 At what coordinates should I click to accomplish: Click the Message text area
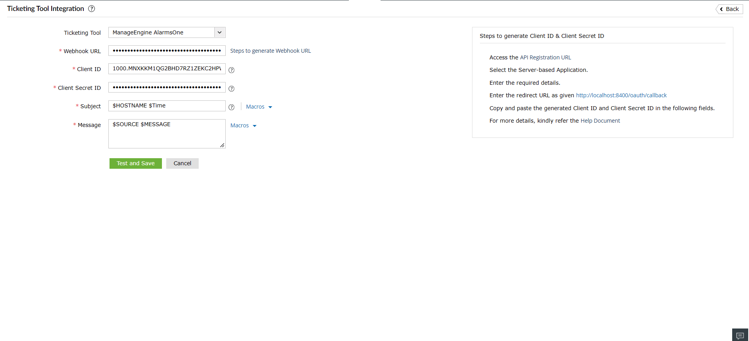[167, 134]
